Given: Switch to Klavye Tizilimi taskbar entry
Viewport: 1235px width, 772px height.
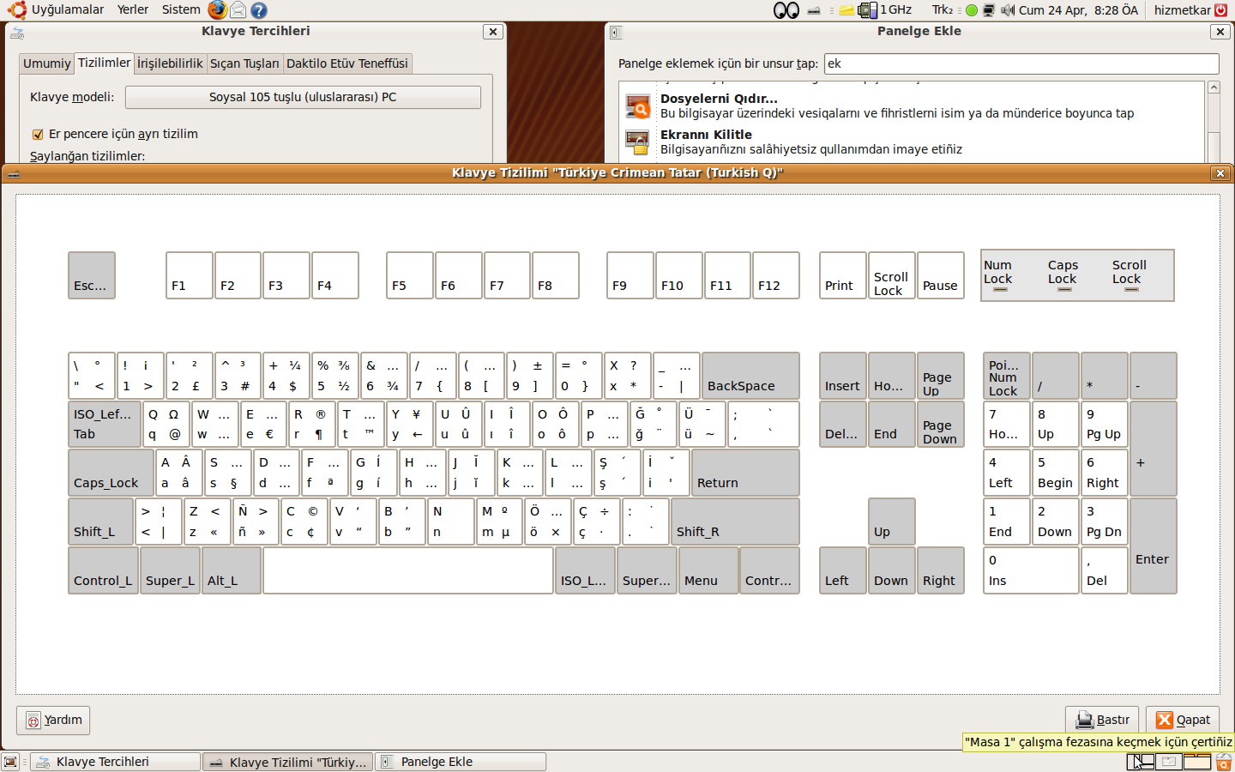Looking at the screenshot, I should pyautogui.click(x=288, y=762).
